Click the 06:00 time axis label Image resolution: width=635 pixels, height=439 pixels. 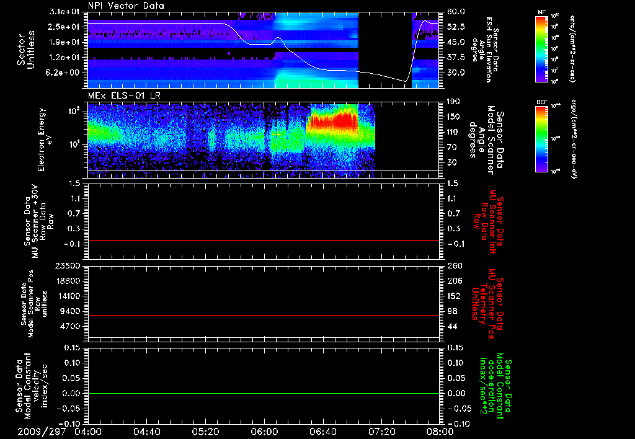[264, 432]
